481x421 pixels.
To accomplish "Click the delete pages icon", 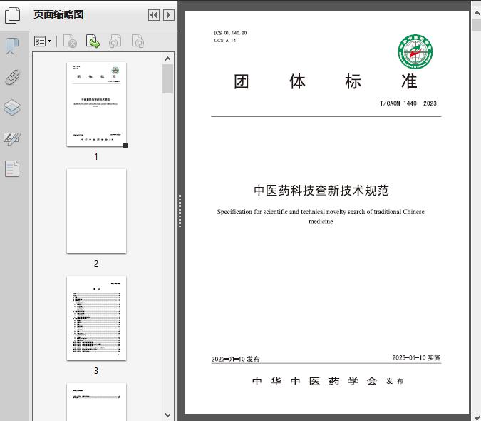I will pyautogui.click(x=70, y=41).
